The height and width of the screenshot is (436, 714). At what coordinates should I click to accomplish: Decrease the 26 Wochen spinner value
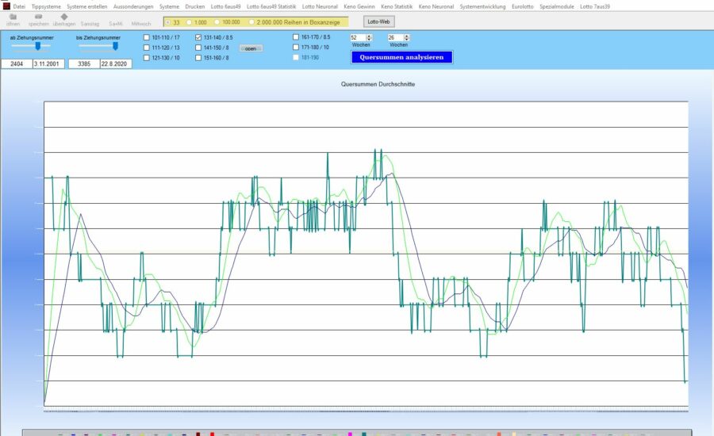click(407, 40)
